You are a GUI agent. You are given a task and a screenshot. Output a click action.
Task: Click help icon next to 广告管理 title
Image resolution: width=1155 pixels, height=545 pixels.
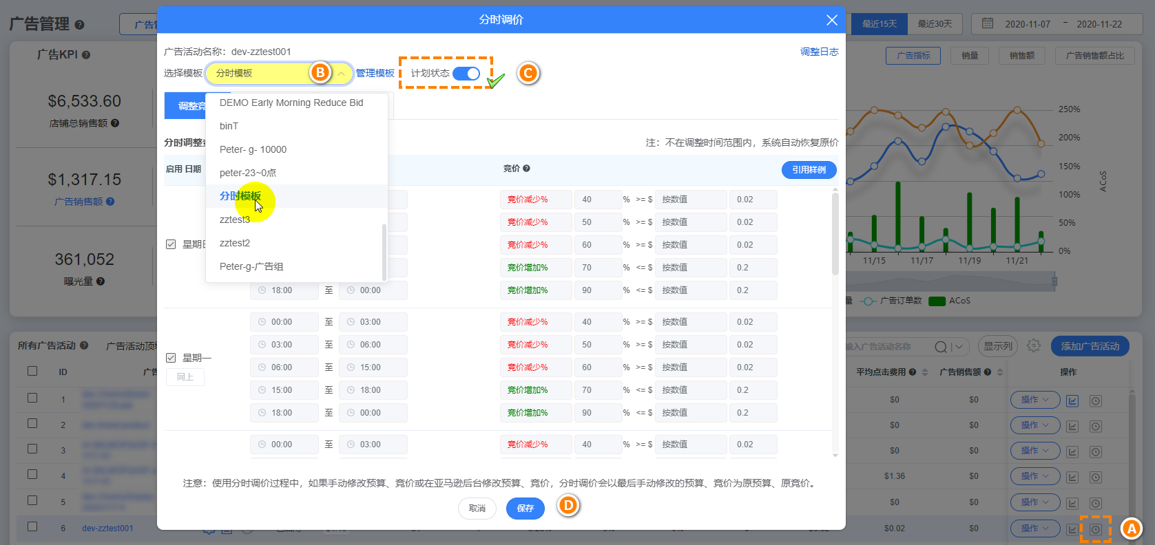tap(79, 25)
